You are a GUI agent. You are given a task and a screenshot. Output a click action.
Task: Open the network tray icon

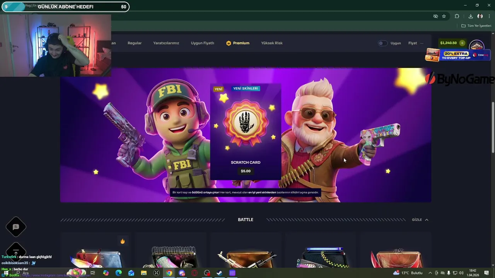pos(455,273)
